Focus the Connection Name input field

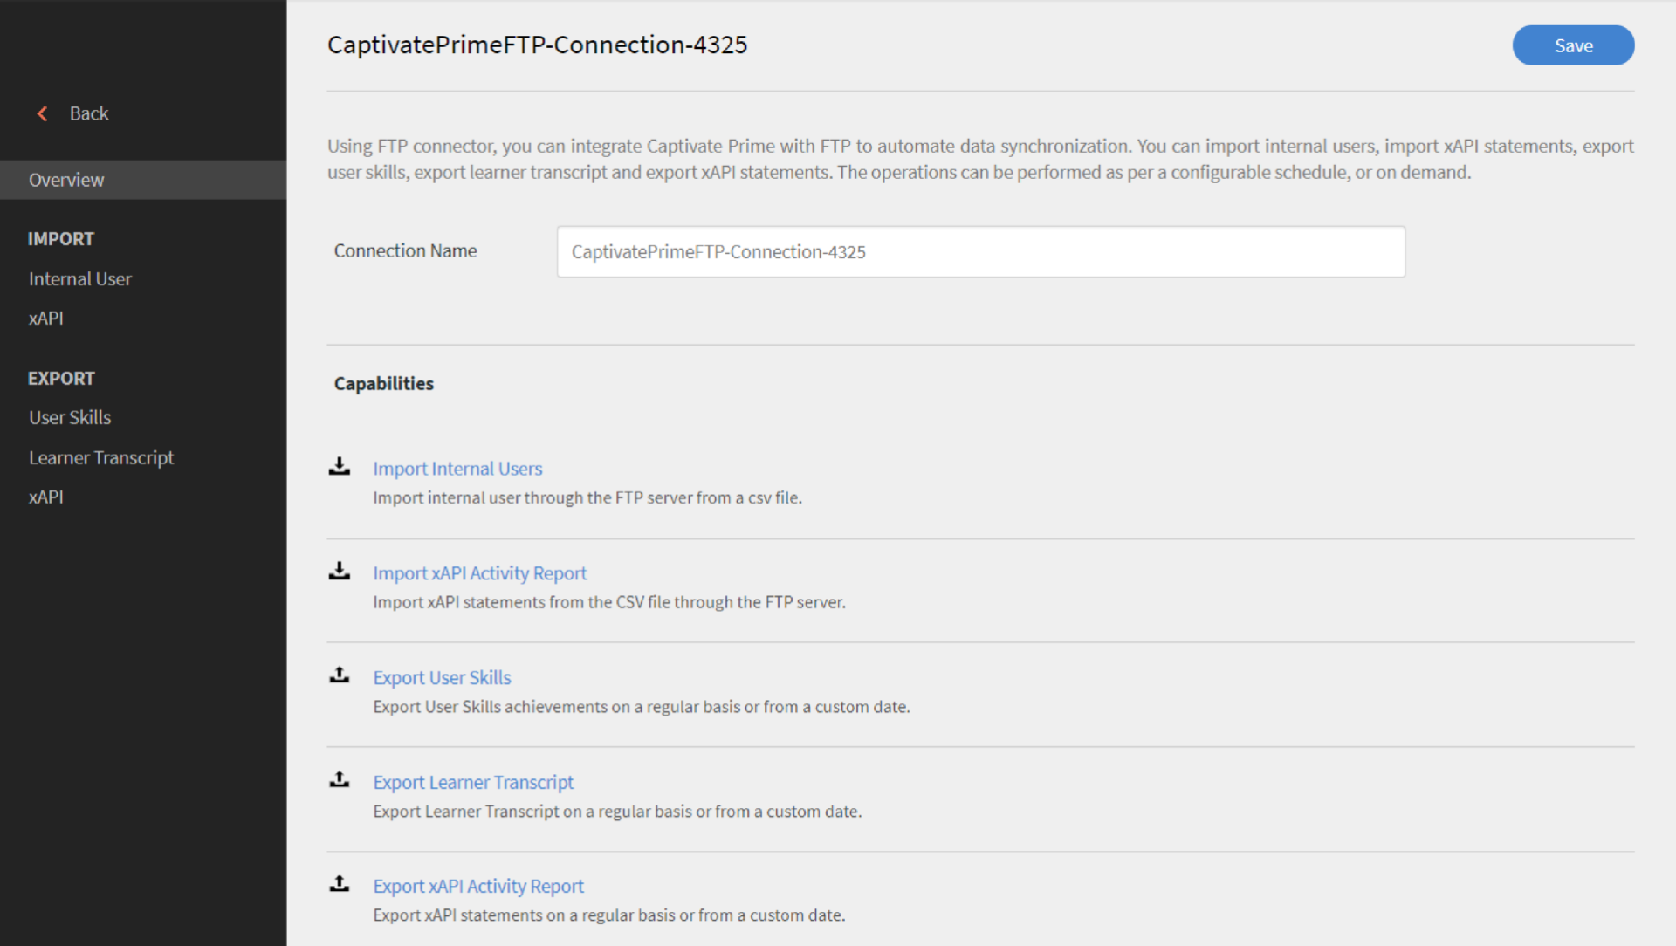(981, 252)
